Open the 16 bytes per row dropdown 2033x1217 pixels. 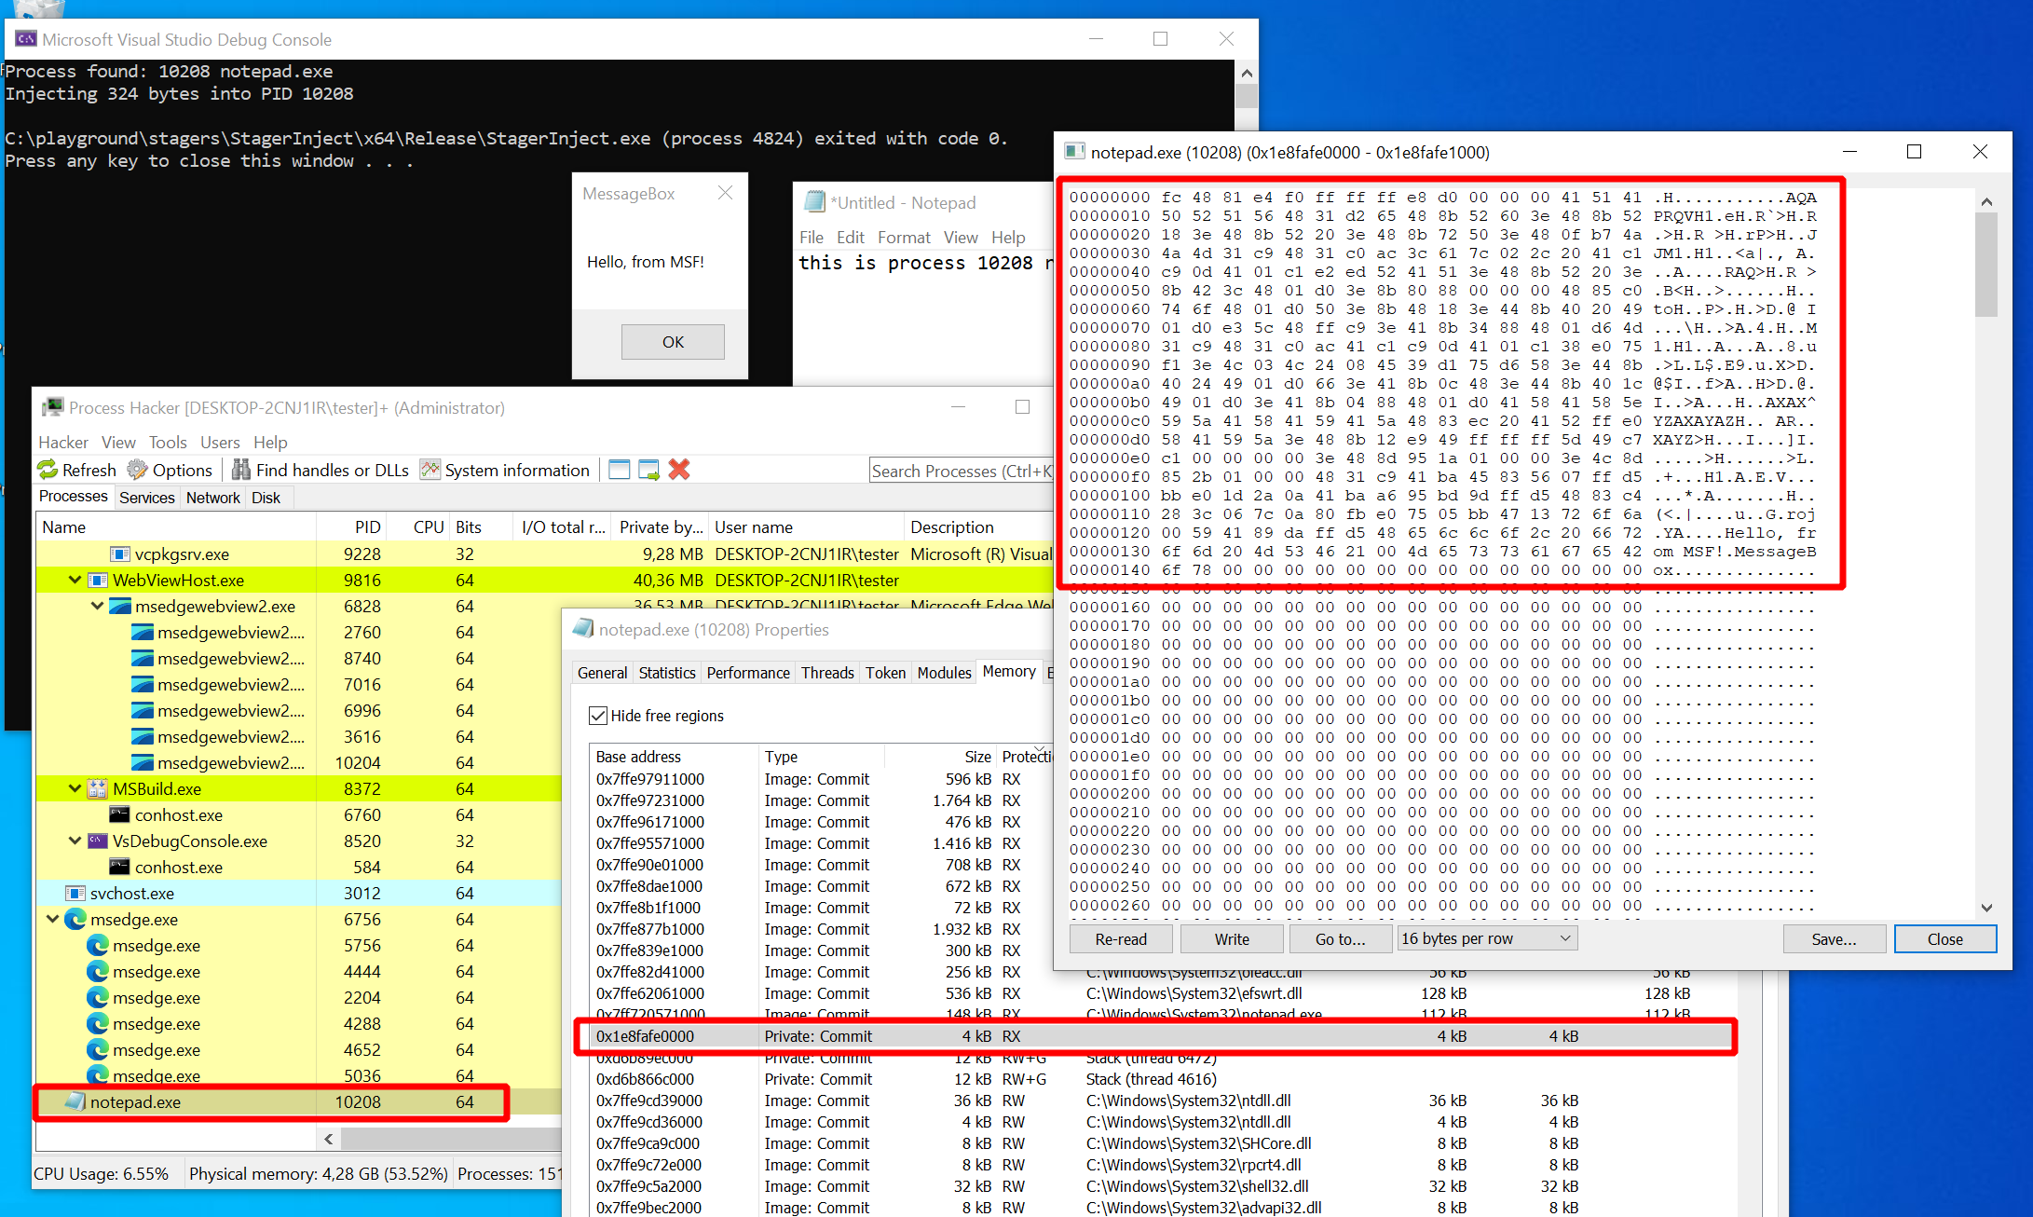(1488, 938)
